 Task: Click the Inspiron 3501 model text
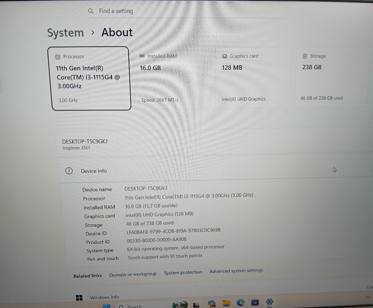click(x=76, y=148)
